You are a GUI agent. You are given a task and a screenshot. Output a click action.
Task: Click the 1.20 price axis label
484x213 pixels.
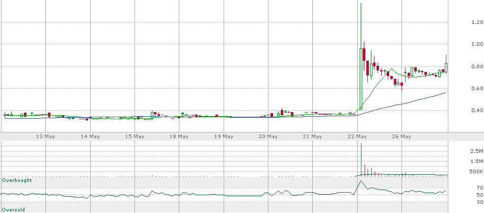[x=477, y=22]
